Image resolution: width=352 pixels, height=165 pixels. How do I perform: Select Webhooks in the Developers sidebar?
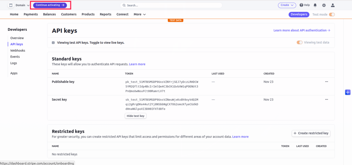tap(18, 50)
